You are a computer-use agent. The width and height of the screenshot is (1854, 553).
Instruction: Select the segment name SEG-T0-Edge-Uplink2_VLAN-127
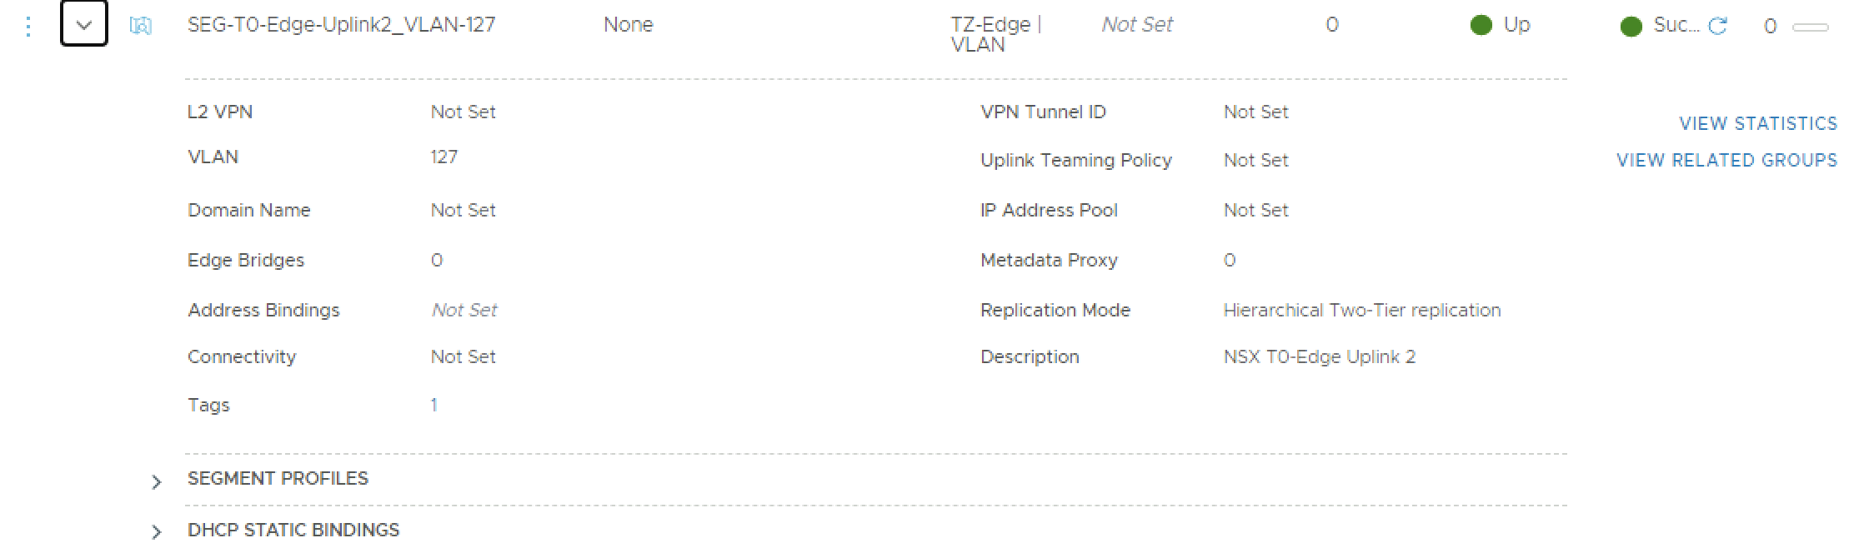[x=341, y=25]
